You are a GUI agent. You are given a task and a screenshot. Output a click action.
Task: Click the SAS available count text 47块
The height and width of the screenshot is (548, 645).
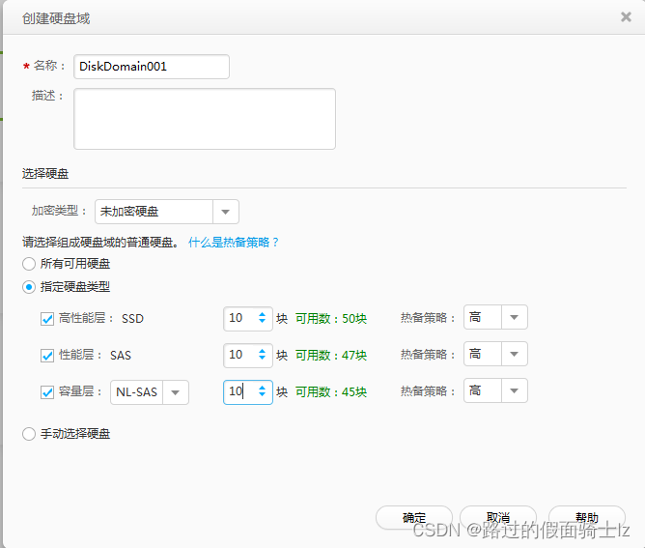click(x=354, y=356)
